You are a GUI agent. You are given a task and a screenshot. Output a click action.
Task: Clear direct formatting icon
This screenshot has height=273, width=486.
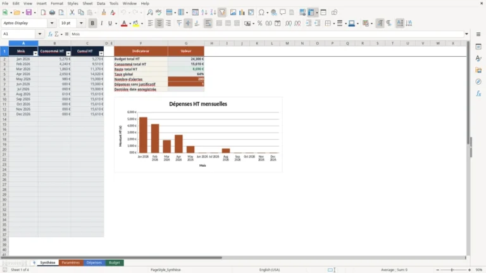[x=113, y=13]
